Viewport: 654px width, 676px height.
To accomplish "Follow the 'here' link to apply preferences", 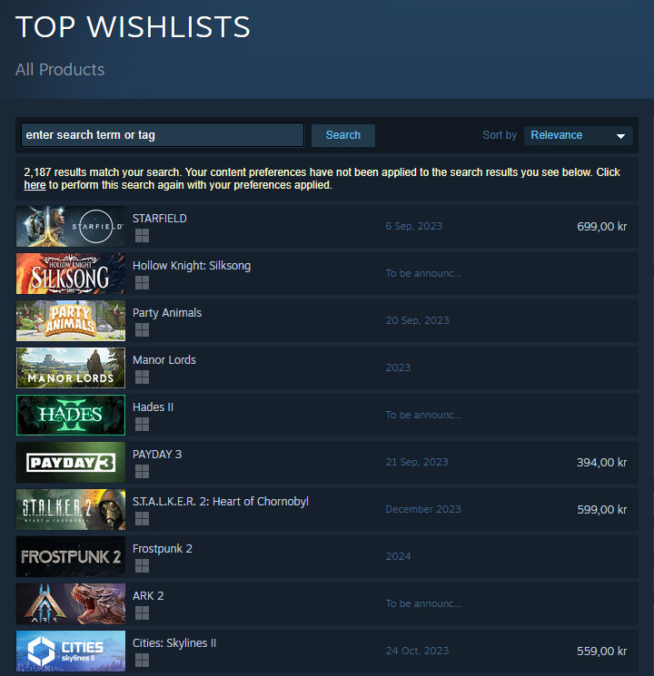I will click(35, 185).
